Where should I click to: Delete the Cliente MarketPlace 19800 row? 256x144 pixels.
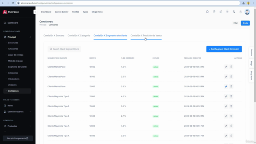(x=231, y=67)
